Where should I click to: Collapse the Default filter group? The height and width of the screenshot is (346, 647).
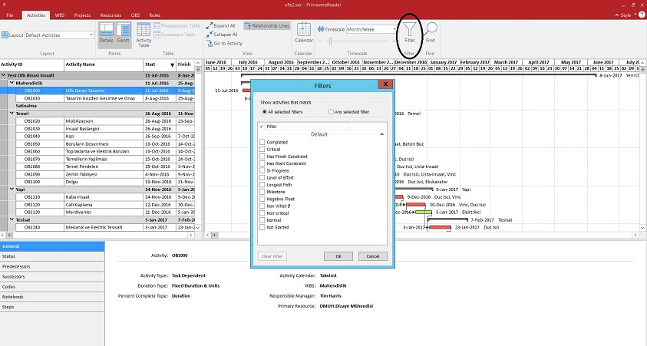tap(382, 134)
